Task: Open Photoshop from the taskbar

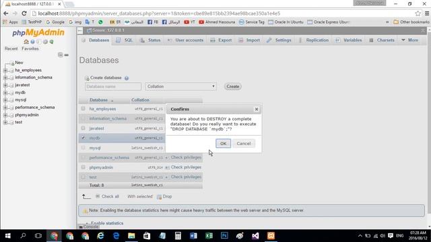Action: [x=224, y=236]
